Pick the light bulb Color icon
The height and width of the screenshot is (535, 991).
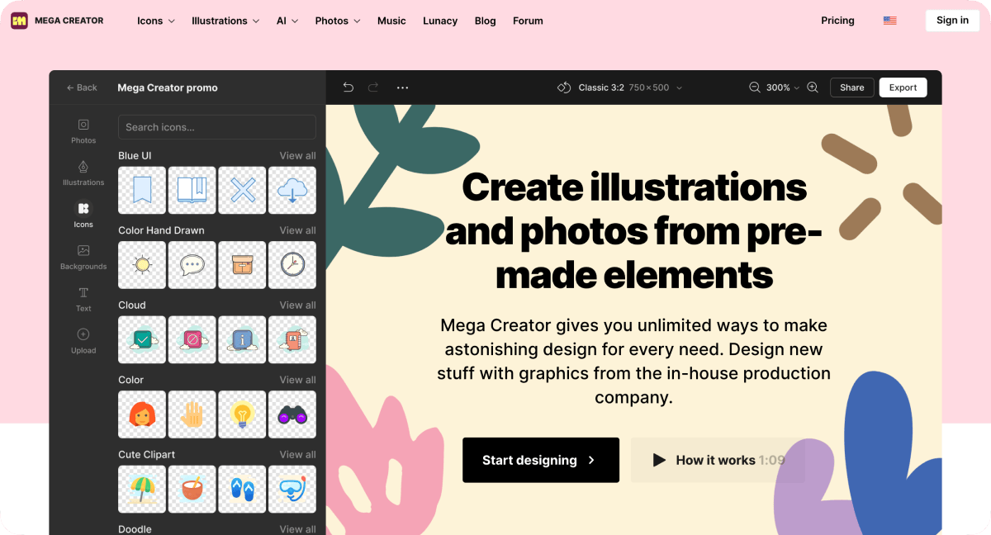242,414
